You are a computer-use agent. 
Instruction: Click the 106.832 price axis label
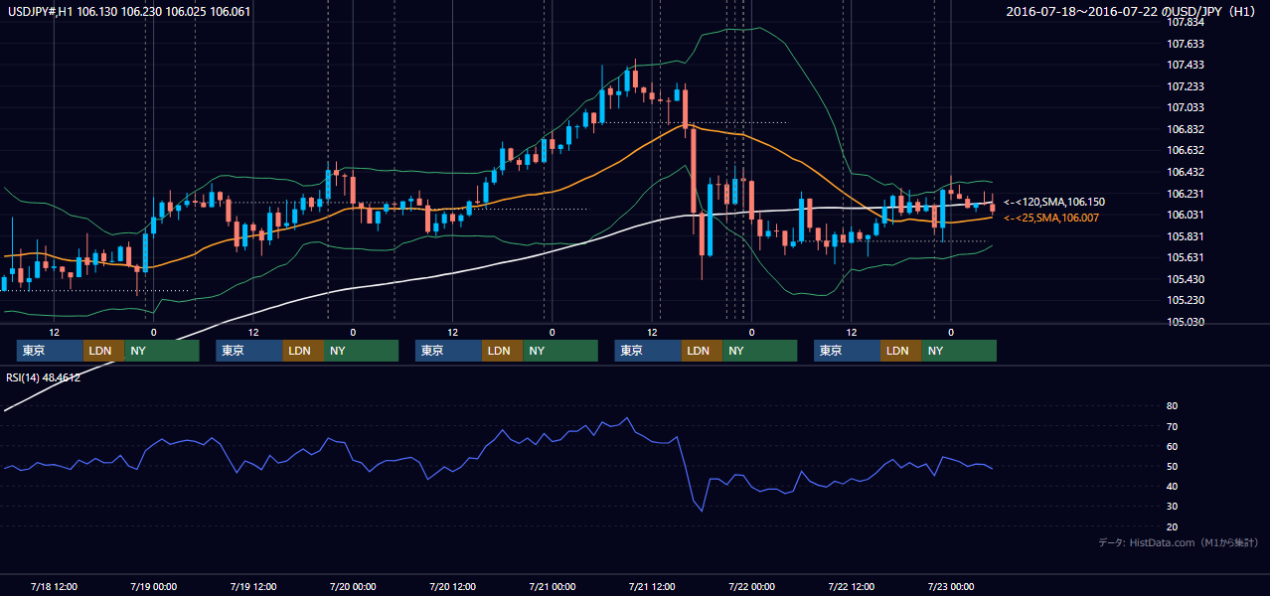(1188, 129)
